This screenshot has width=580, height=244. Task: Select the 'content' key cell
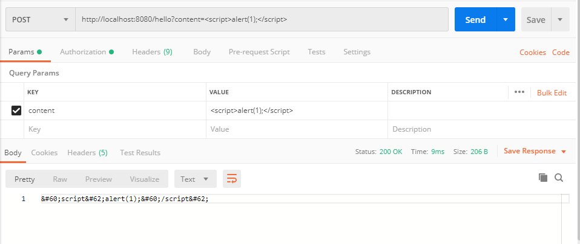click(x=115, y=111)
